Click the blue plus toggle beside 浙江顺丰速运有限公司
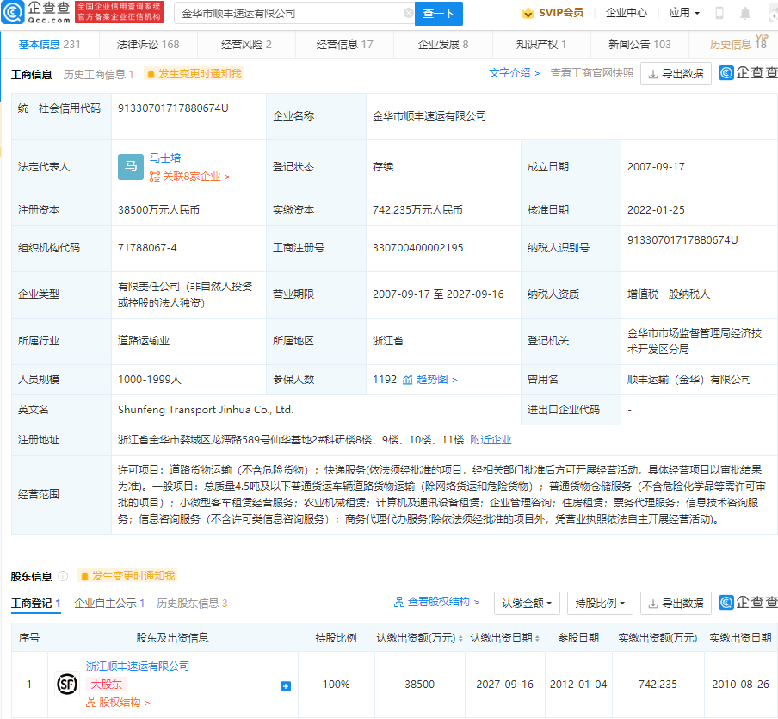This screenshot has width=778, height=719. pyautogui.click(x=285, y=685)
